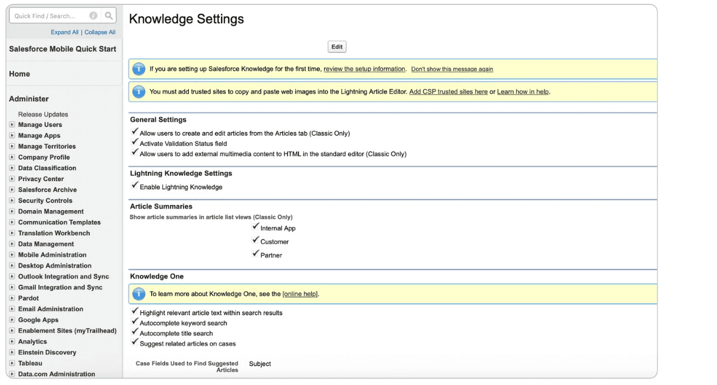Click the info icon in Quick Find box
717x385 pixels.
coord(93,16)
